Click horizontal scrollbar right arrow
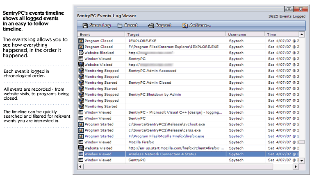312x181 pixels. (296, 167)
